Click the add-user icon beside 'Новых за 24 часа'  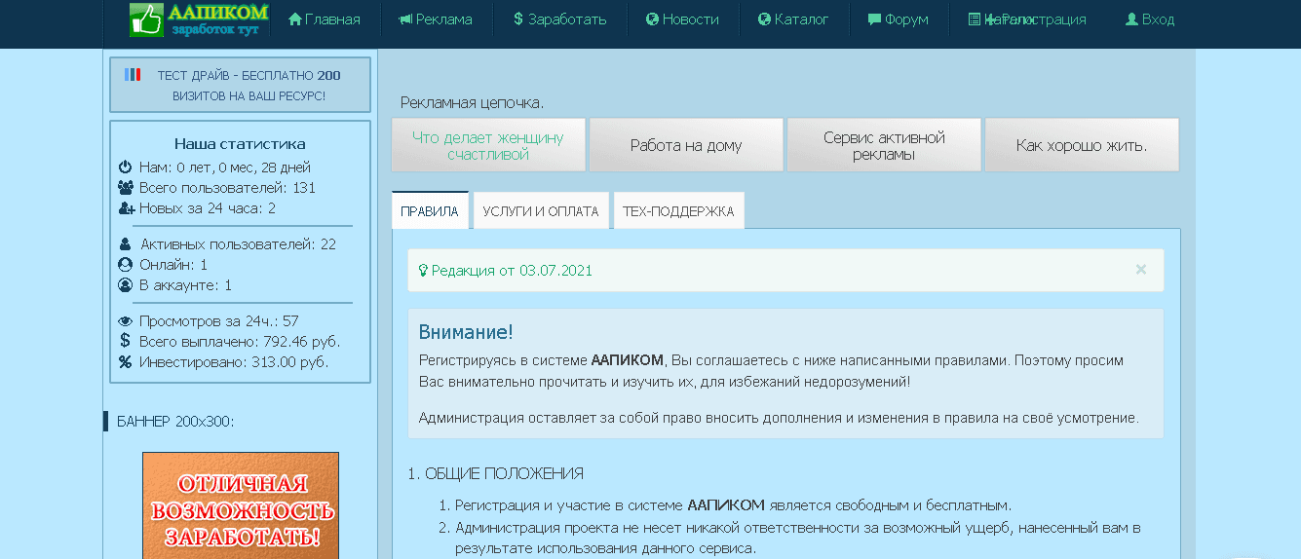tap(125, 208)
